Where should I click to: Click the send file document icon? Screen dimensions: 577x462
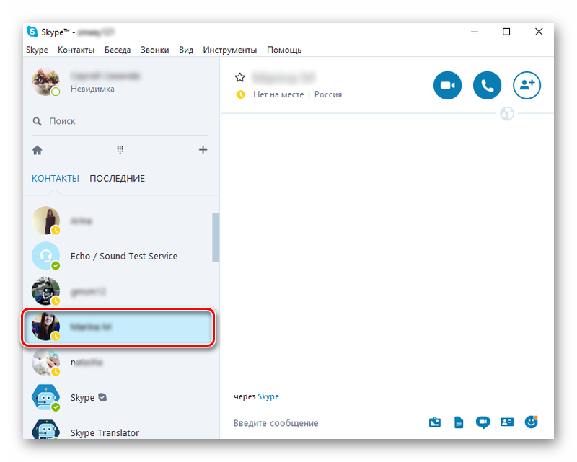point(459,422)
